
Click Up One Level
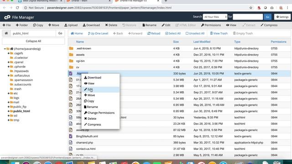pyautogui.click(x=98, y=33)
